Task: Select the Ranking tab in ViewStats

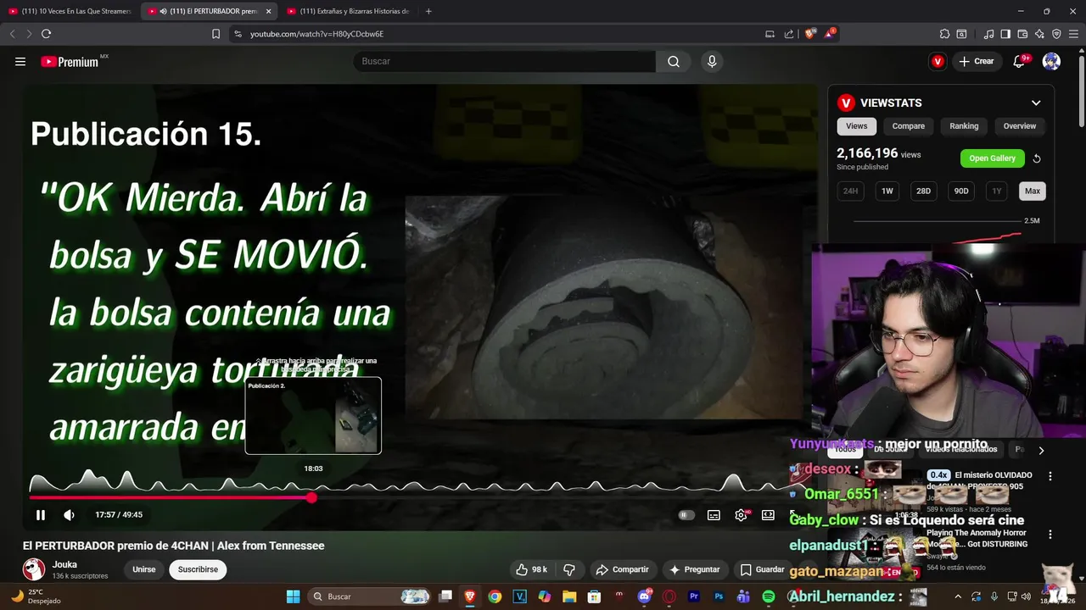Action: 964,126
